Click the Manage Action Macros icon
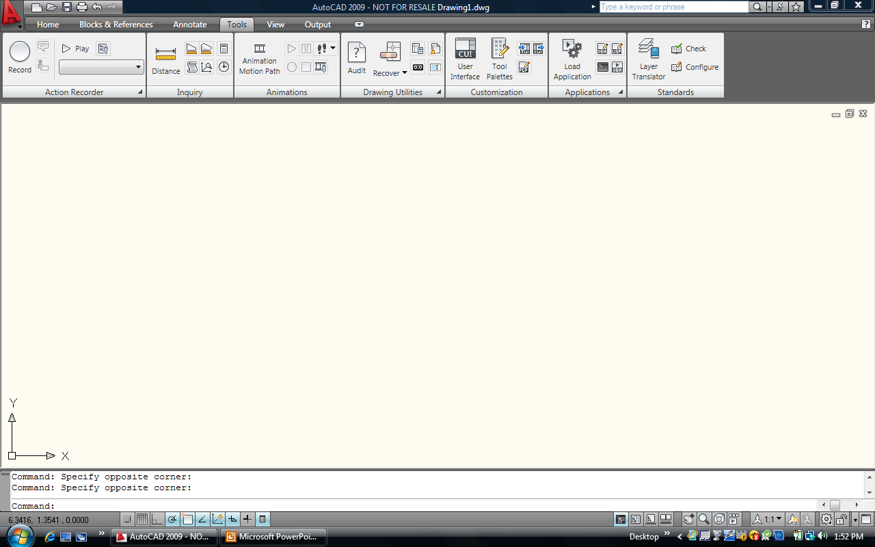Screen dimensions: 875x547 click(x=103, y=49)
